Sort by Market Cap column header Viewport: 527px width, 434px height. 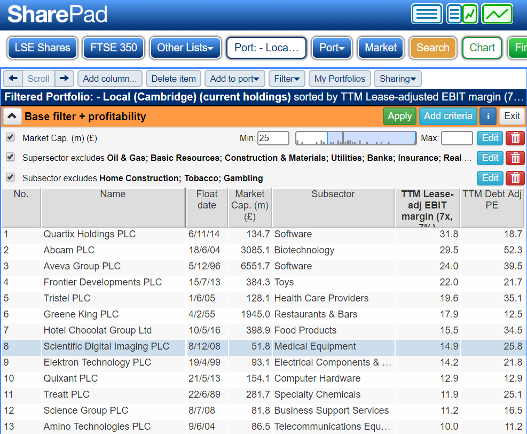[250, 207]
